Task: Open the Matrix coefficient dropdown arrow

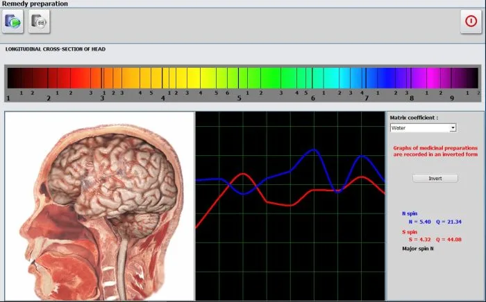Action: pyautogui.click(x=453, y=128)
